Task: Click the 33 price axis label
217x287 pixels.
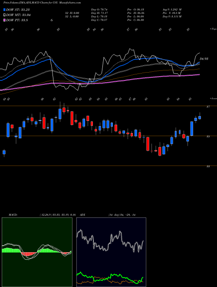Action: point(208,167)
